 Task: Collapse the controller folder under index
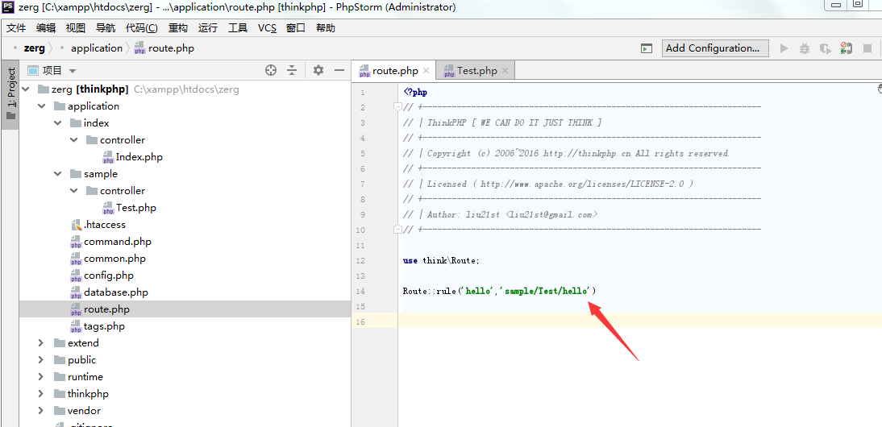[73, 140]
